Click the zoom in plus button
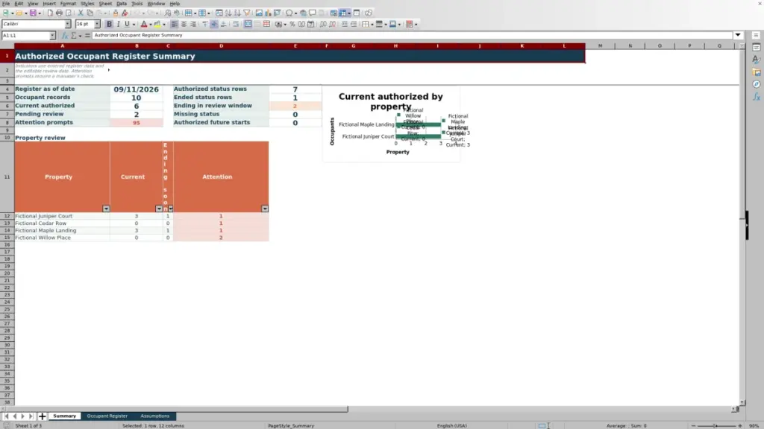 point(740,425)
